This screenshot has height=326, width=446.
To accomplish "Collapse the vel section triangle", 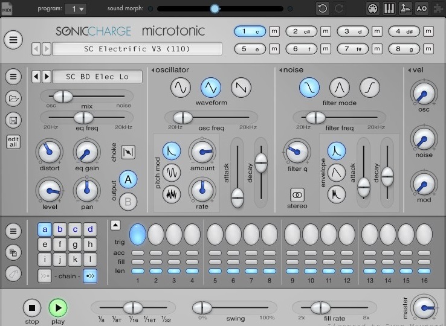I will tap(410, 70).
